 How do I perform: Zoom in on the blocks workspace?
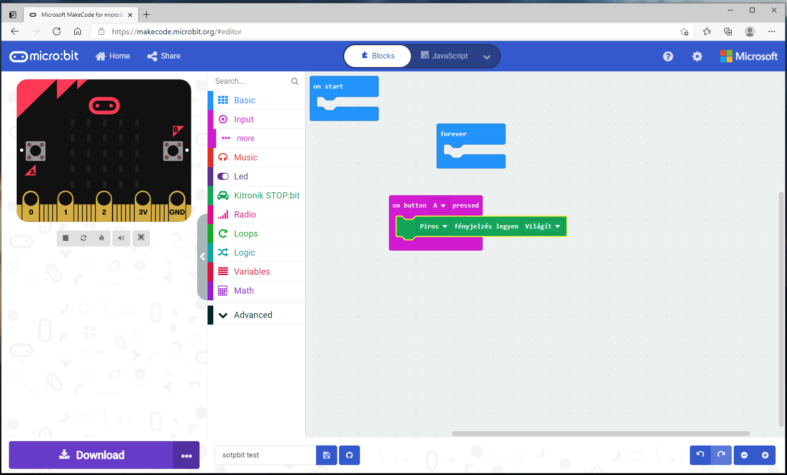[x=765, y=455]
